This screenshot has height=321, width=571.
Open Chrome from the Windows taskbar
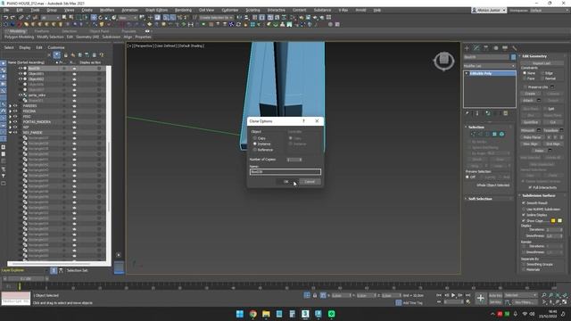pos(253,314)
